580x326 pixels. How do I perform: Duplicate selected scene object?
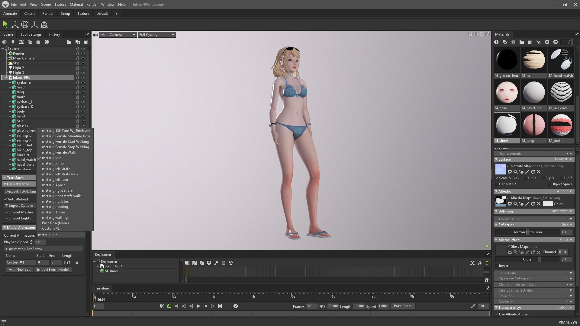point(78,42)
